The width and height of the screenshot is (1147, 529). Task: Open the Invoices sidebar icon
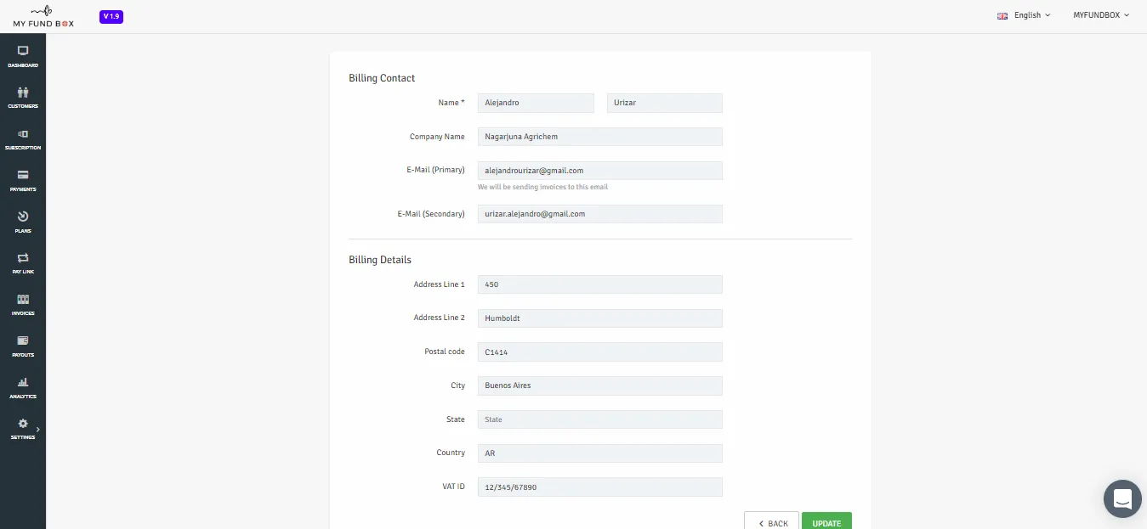point(23,300)
